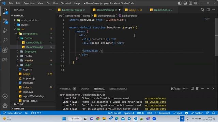Change indentation via Spaces: 4
Image resolution: width=218 pixels, height=122 pixels.
(129, 113)
